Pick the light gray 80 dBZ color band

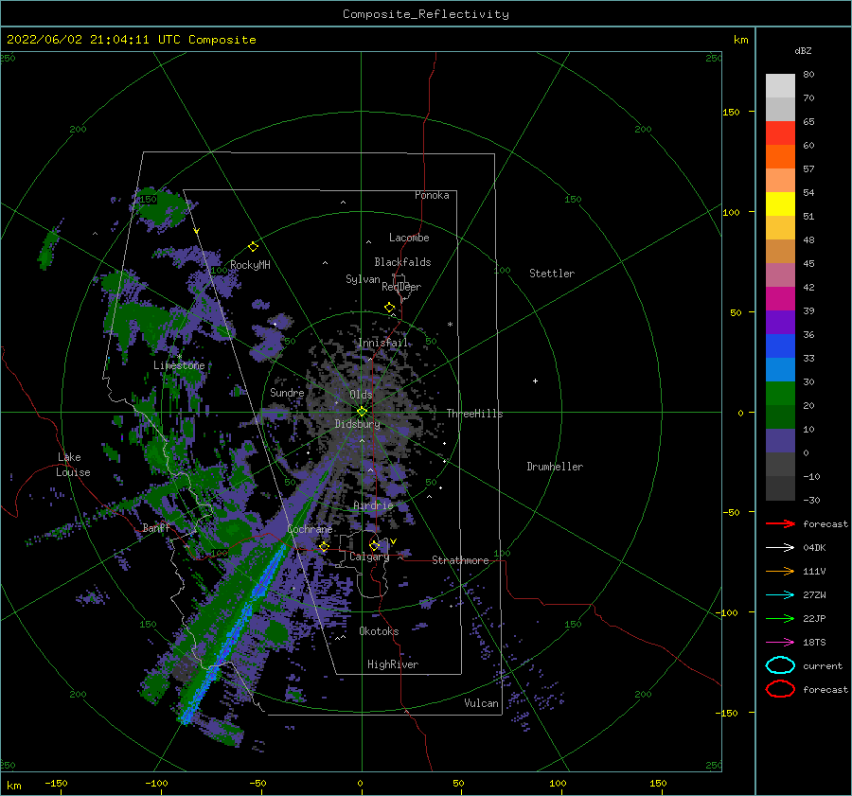tap(780, 86)
